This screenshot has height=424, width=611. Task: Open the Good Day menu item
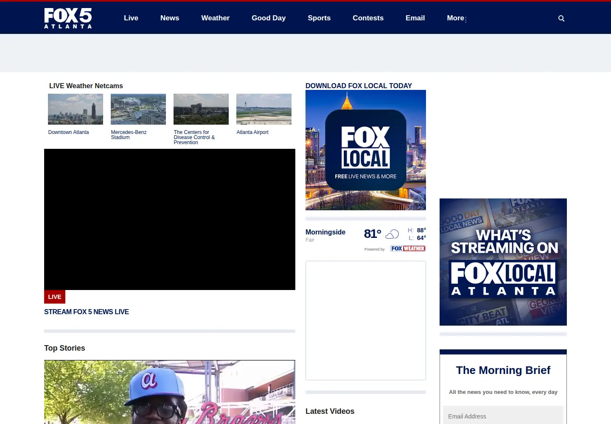pyautogui.click(x=269, y=18)
